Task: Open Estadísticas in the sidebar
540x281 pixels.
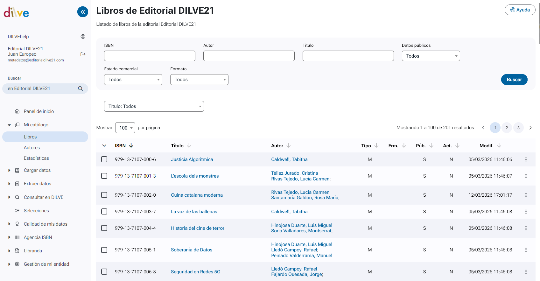Action: [36, 158]
